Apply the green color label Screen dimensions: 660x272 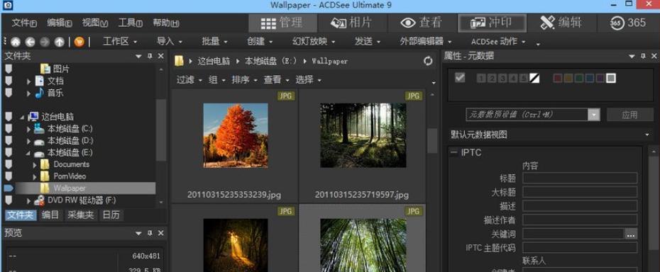pos(579,78)
